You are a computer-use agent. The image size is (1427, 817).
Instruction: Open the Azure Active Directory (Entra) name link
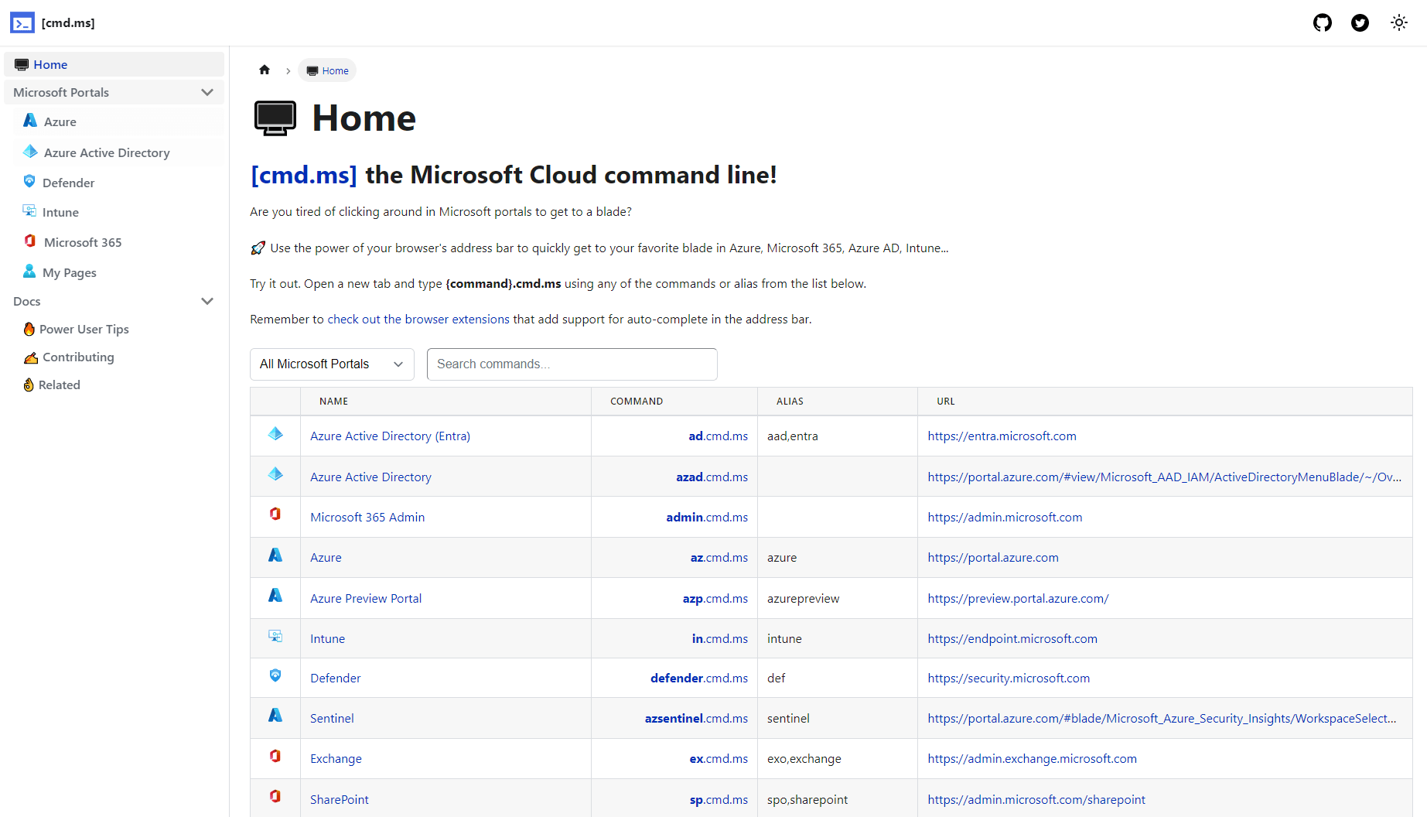pos(390,436)
